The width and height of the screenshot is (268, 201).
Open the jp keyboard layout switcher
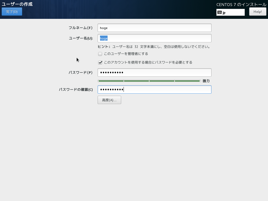[x=230, y=12]
